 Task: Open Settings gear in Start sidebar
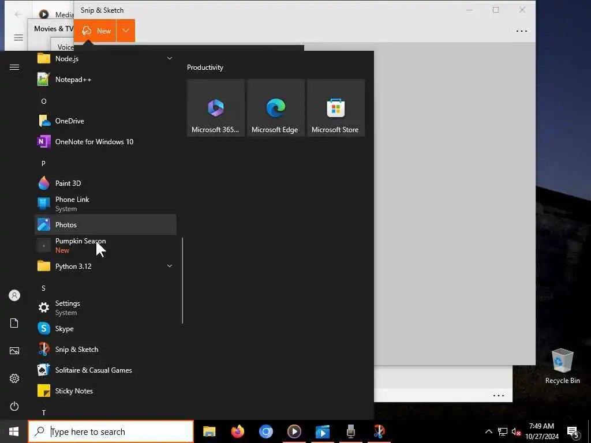click(14, 378)
